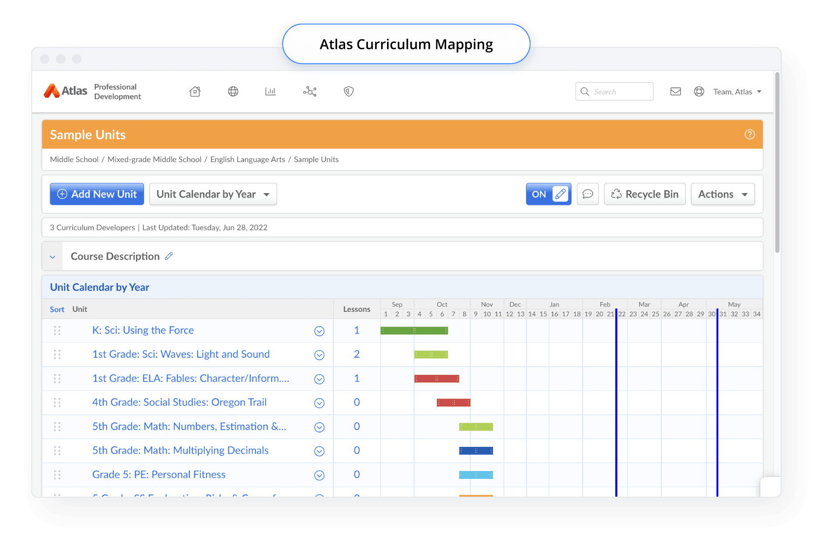Open the Actions dropdown menu
The height and width of the screenshot is (539, 813).
723,194
